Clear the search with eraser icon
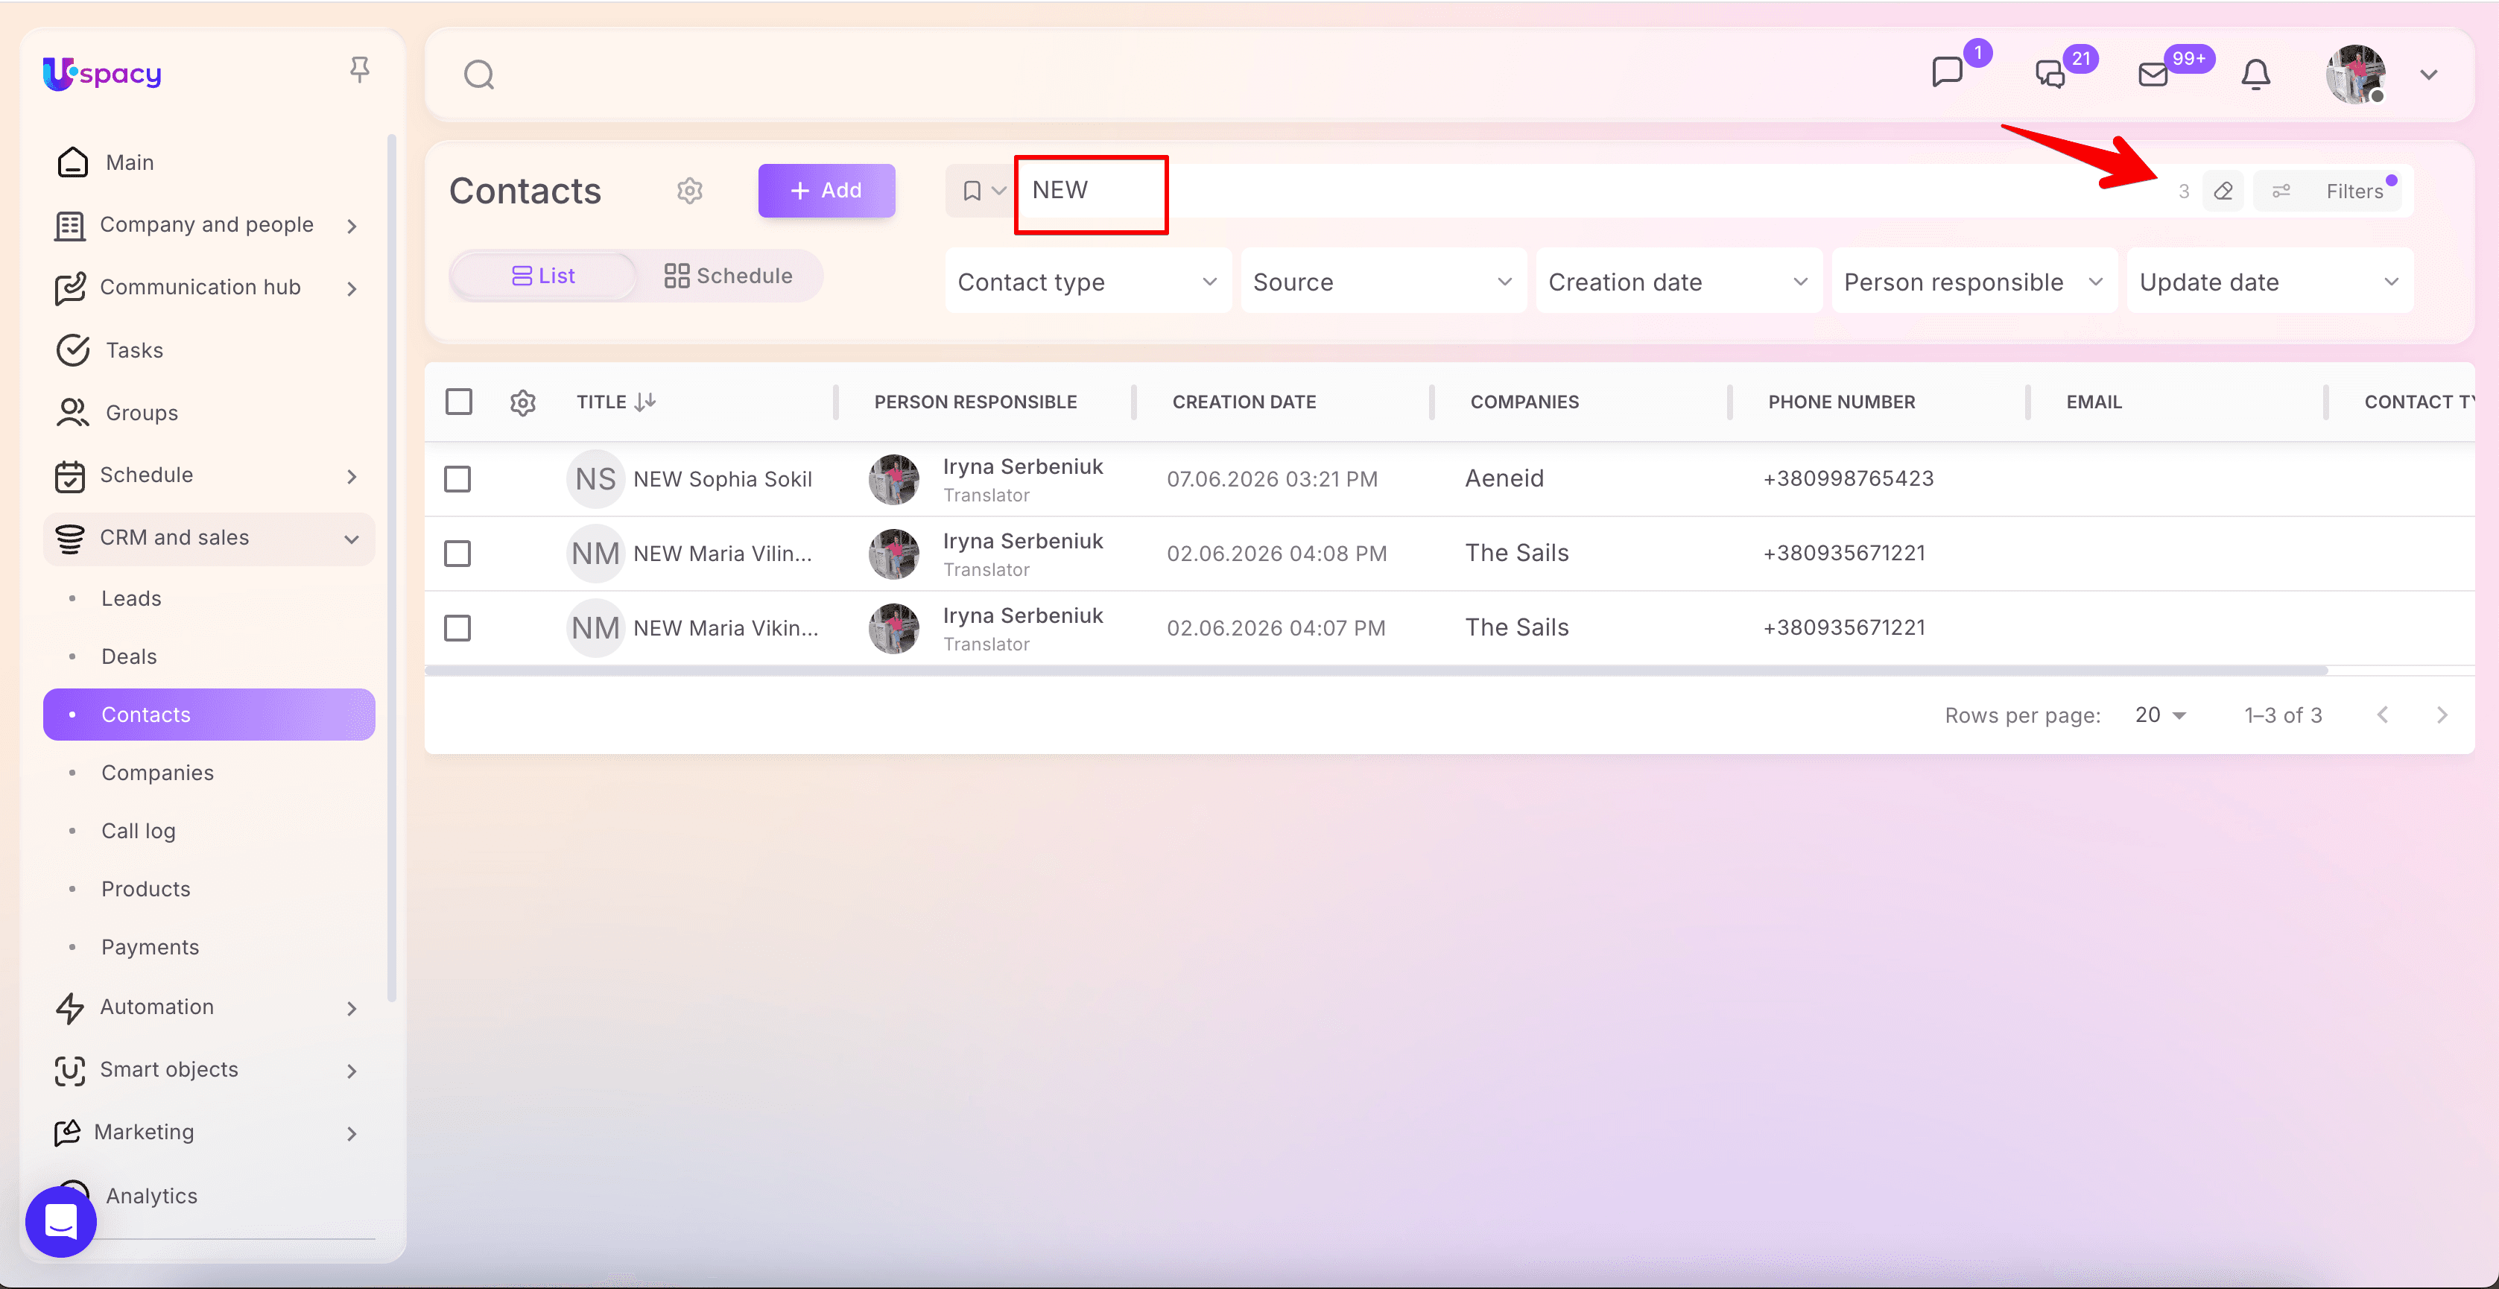The image size is (2499, 1289). 2223,191
